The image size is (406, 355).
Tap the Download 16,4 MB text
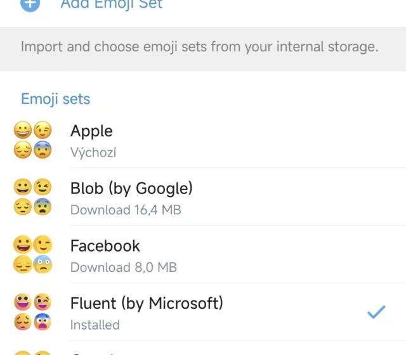(126, 210)
